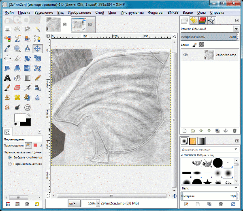Viewport: 243px width, 211px height.
Task: Select the Rectangle Select tool
Action: [x=7, y=29]
